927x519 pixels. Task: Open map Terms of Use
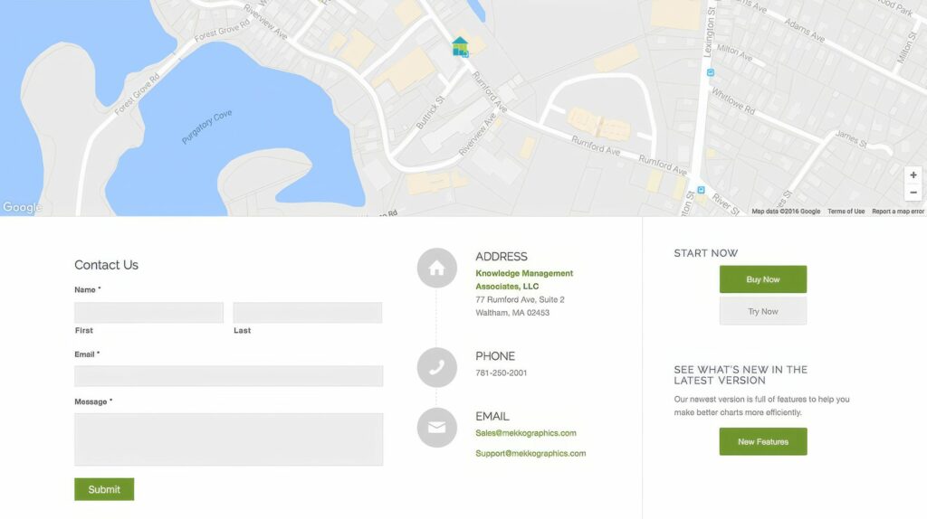coord(846,212)
